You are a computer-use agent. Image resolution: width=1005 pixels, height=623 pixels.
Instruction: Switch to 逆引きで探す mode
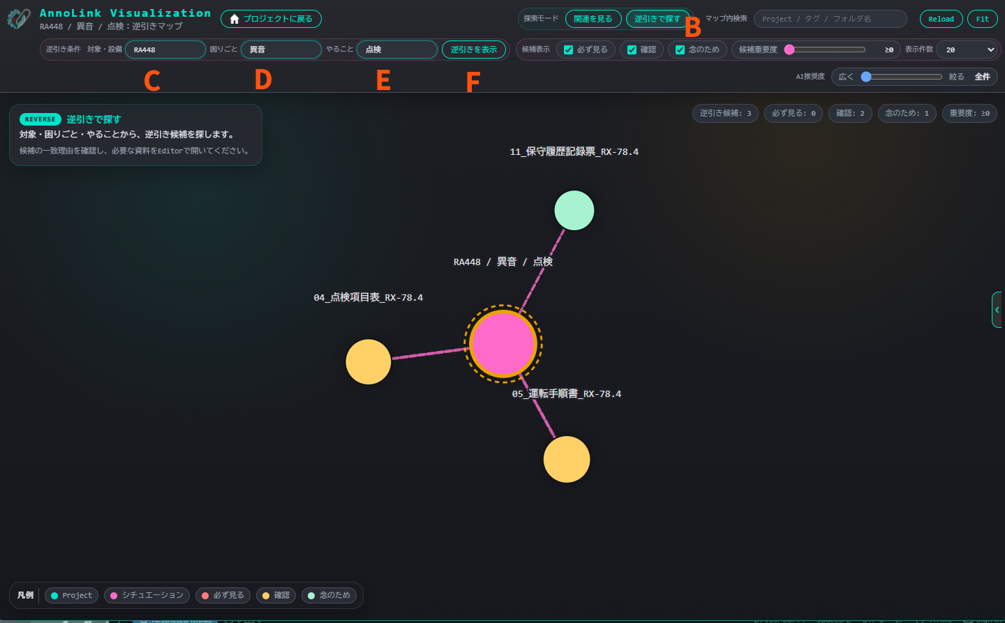coord(657,19)
